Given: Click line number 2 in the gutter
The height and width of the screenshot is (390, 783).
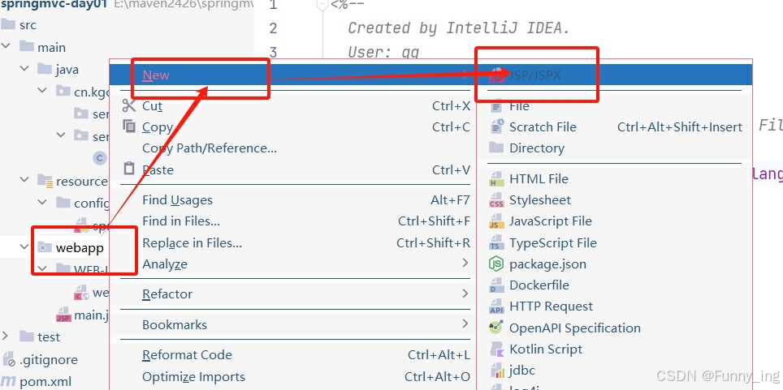Looking at the screenshot, I should point(273,28).
